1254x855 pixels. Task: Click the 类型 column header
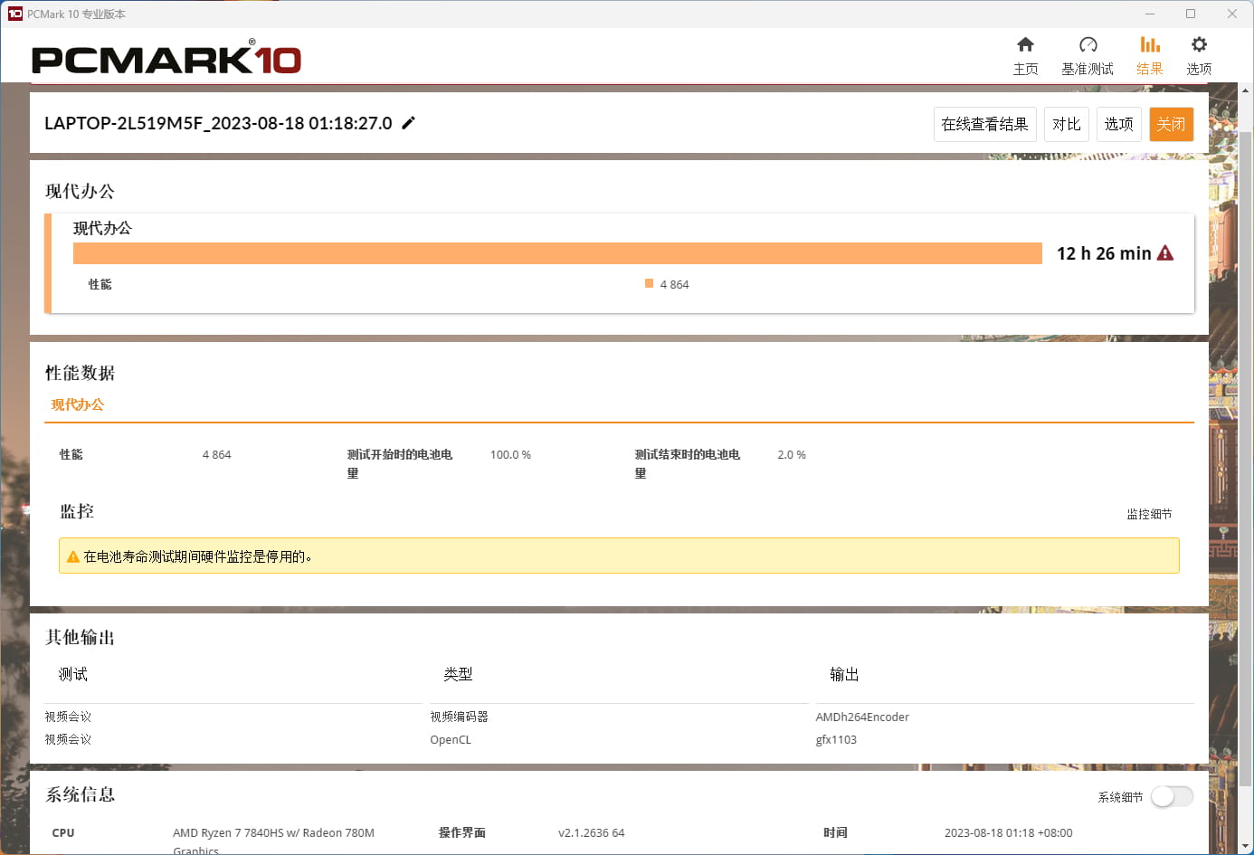pos(458,674)
